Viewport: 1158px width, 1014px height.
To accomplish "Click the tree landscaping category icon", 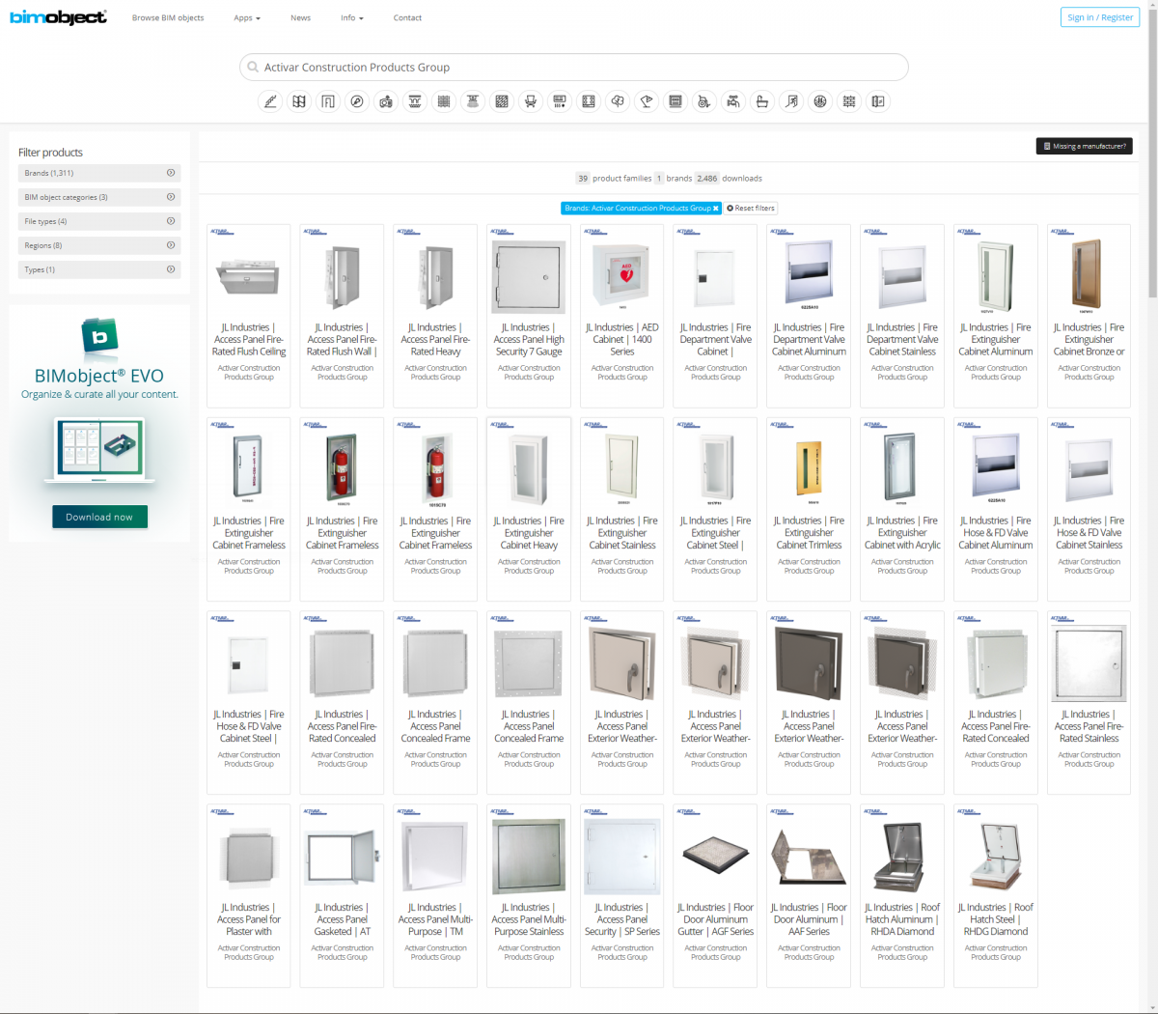I will tap(617, 100).
